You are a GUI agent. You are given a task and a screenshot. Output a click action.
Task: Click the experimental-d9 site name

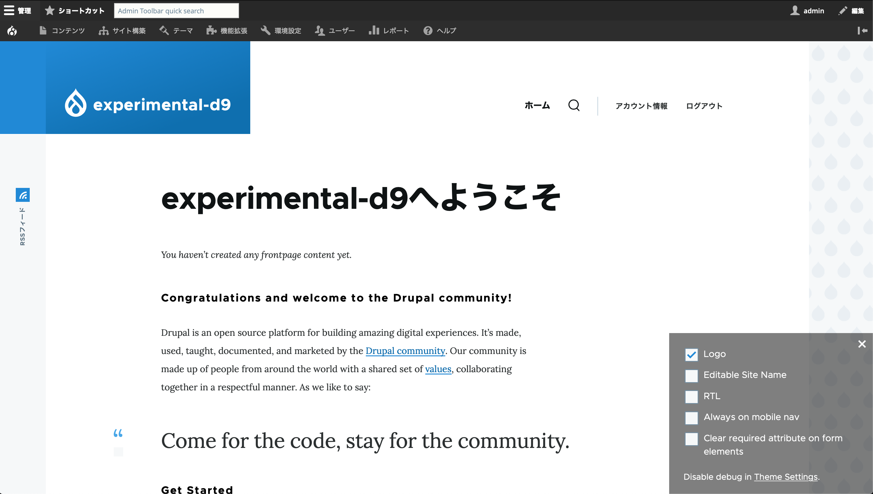[162, 105]
